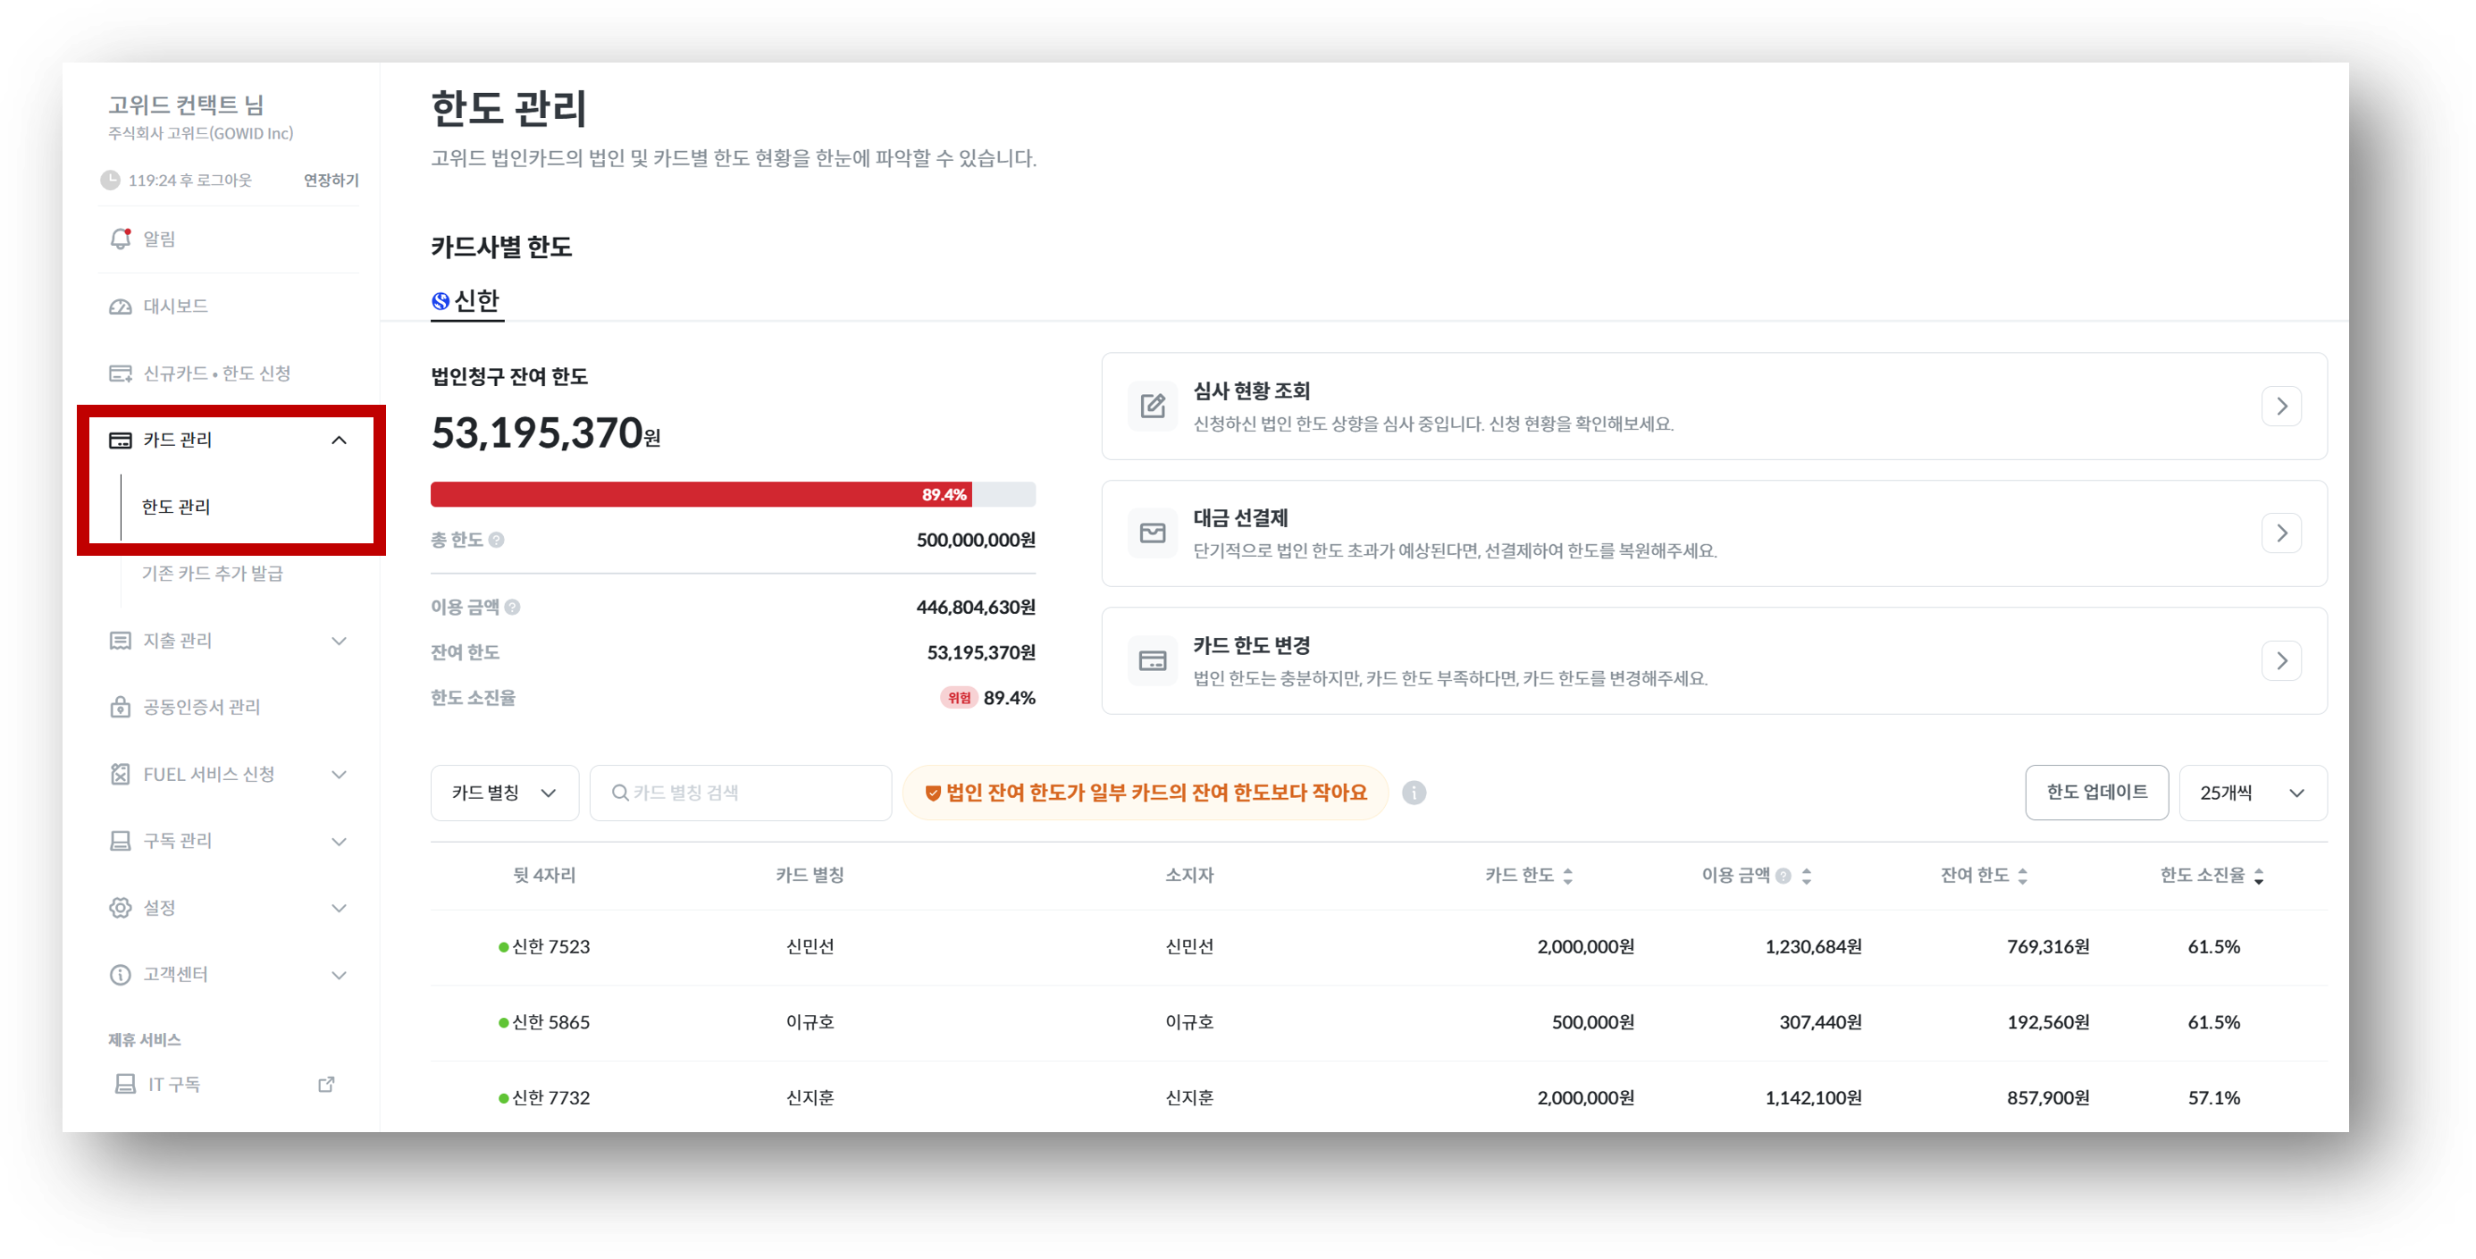
Task: Open 기존 카드 추가 발급 submenu item
Action: point(213,574)
